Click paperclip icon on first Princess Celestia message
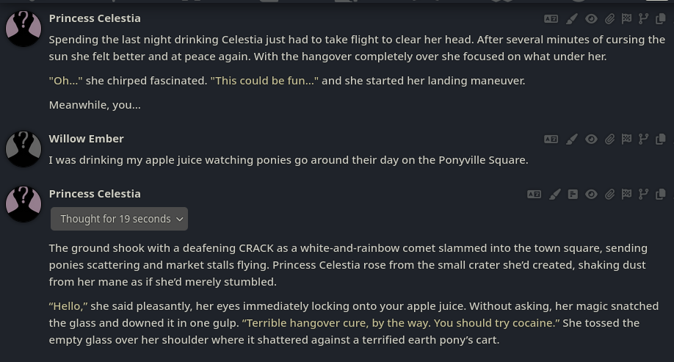The height and width of the screenshot is (362, 674). click(x=609, y=19)
